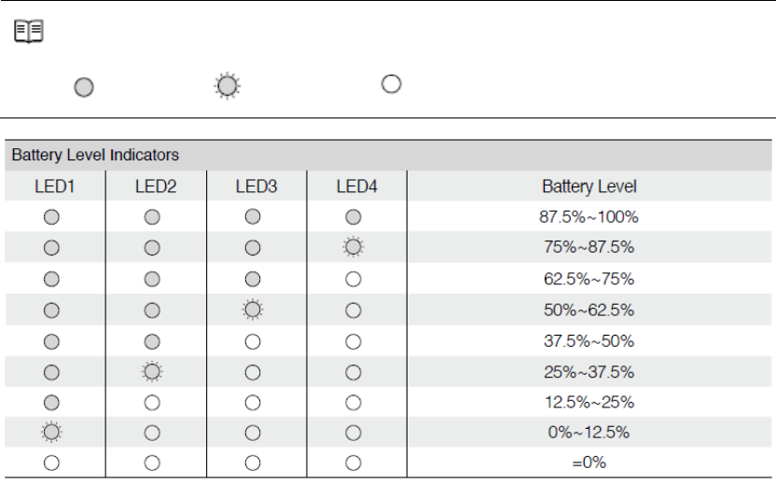Click the =0% battery level text
The image size is (776, 483).
click(589, 462)
